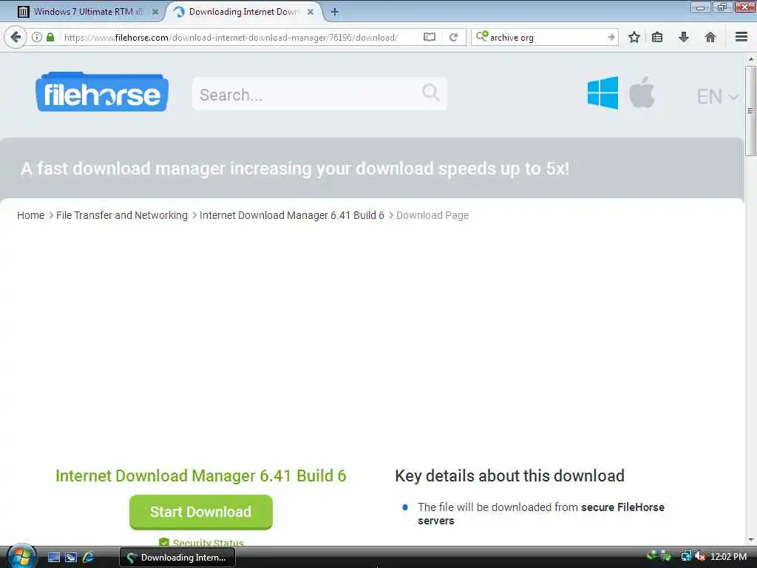Open File Transfer and Networking breadcrumb

point(122,215)
